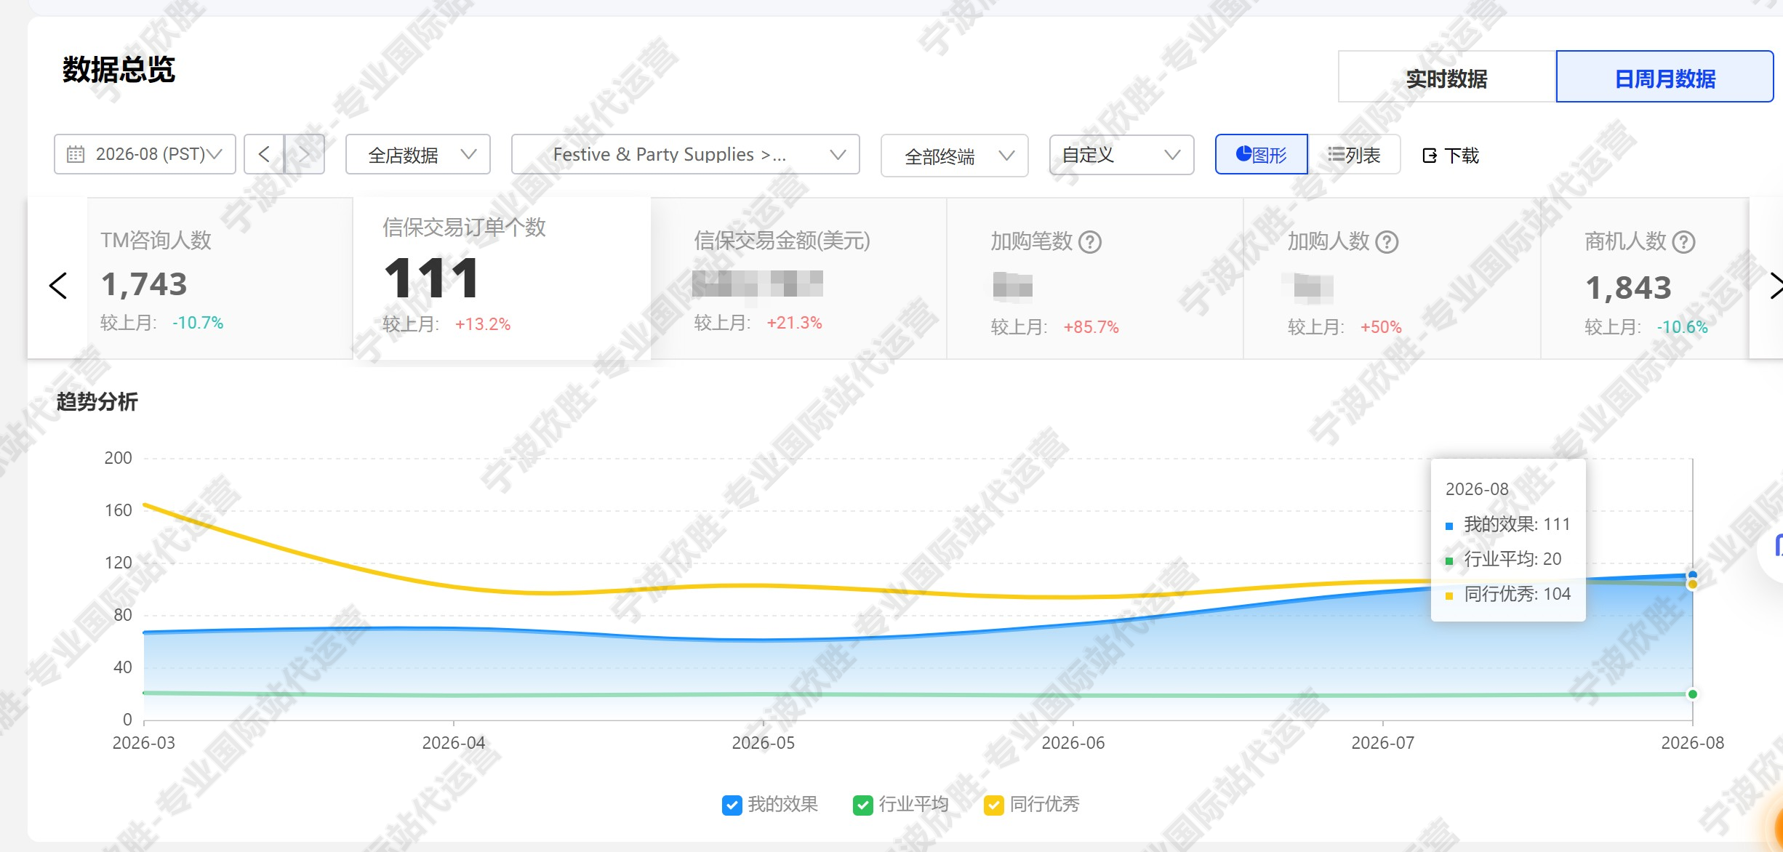This screenshot has width=1783, height=852.
Task: Click the yellow 同行优秀 data point at 2026-08
Action: 1693,584
